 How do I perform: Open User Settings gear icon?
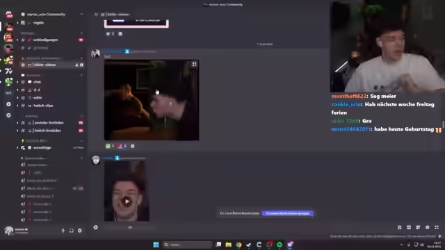coord(80,231)
